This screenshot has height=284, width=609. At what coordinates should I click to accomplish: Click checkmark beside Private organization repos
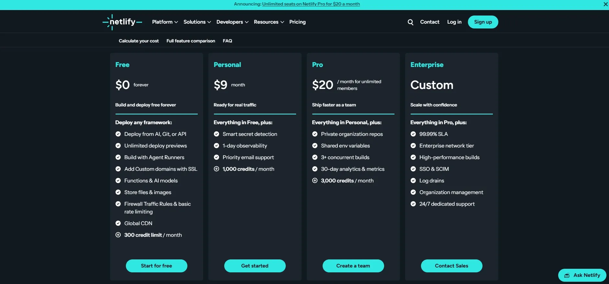(315, 134)
